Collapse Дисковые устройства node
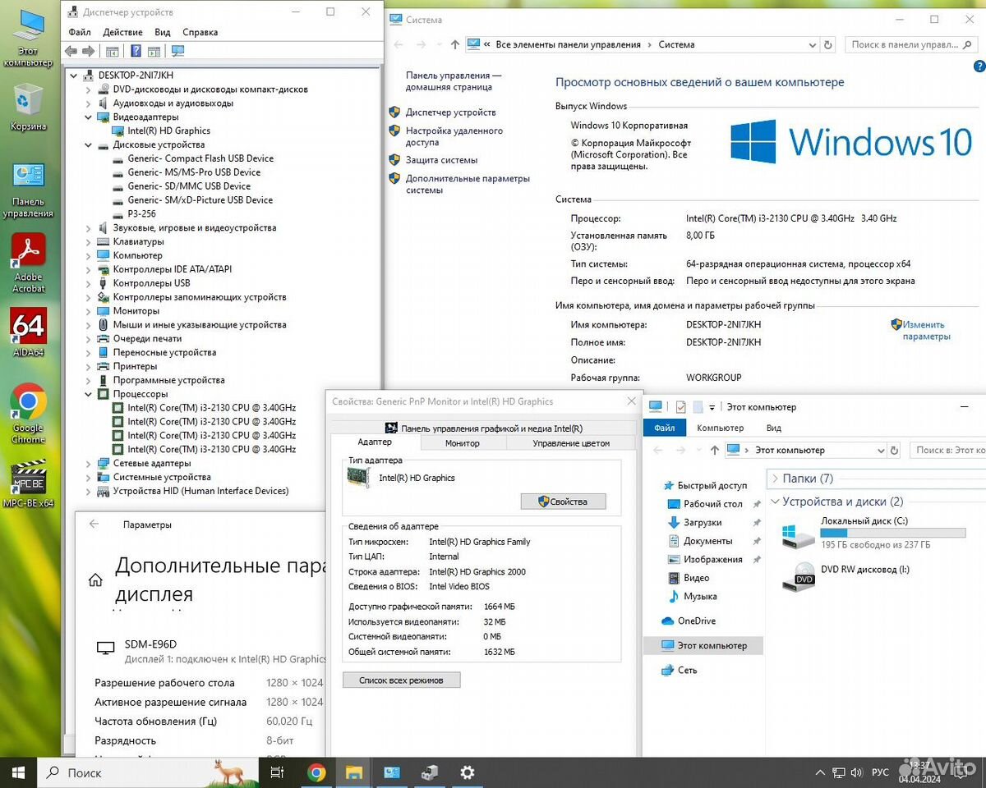The width and height of the screenshot is (986, 788). pos(88,144)
